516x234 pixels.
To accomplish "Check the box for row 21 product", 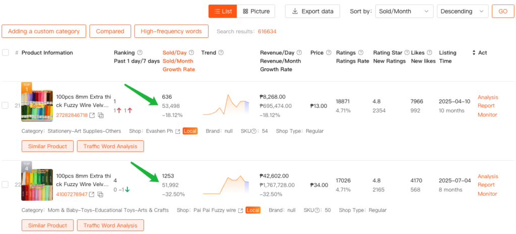I will [x=5, y=105].
